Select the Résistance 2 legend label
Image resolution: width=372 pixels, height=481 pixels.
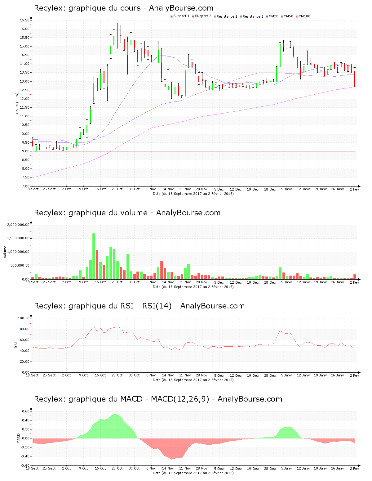click(x=253, y=16)
